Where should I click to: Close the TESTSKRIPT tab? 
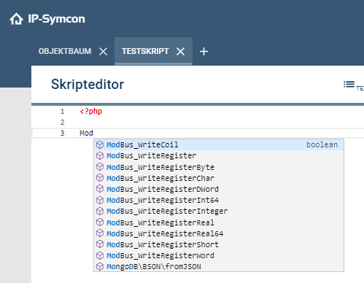click(180, 51)
